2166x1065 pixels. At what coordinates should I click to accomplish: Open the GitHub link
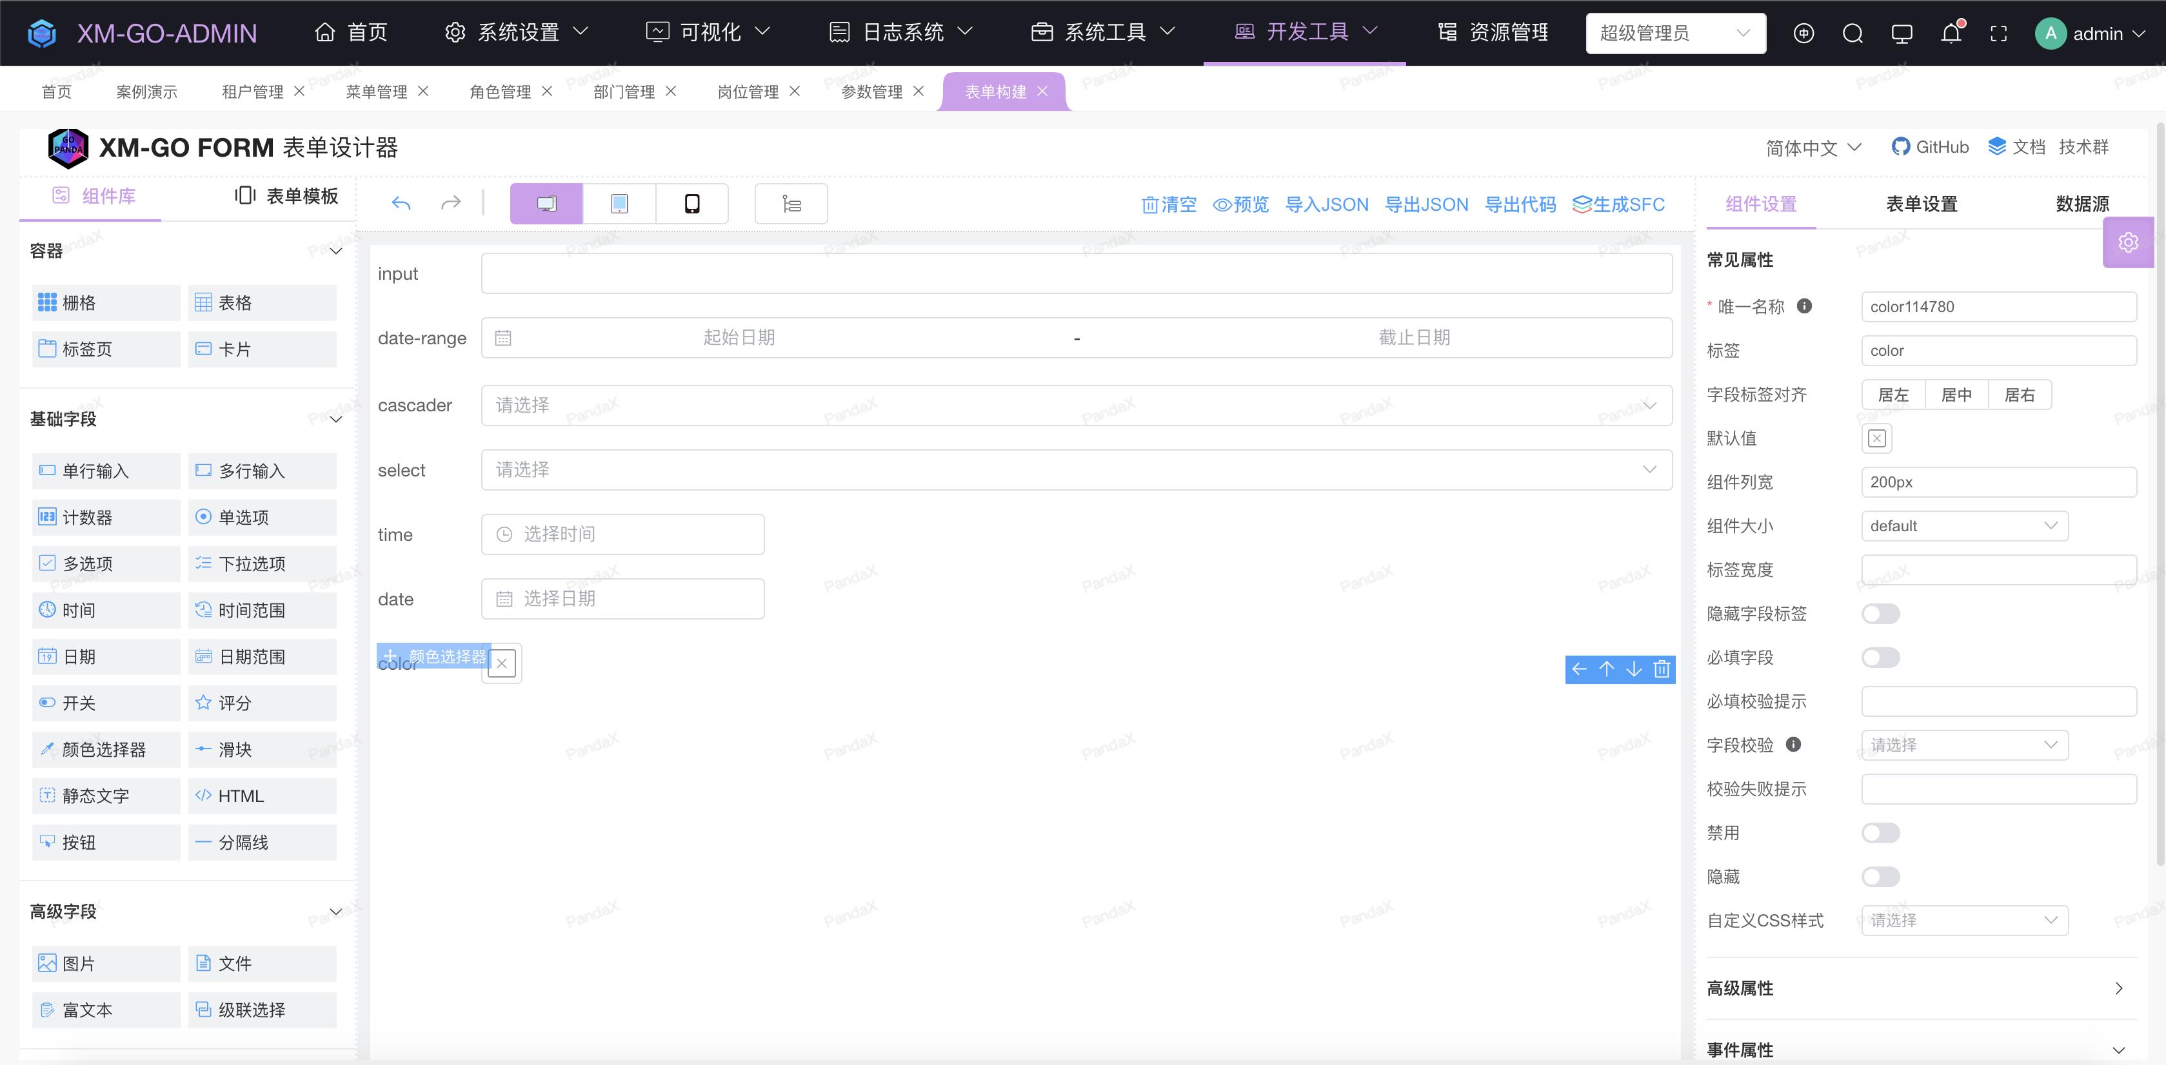click(1930, 146)
